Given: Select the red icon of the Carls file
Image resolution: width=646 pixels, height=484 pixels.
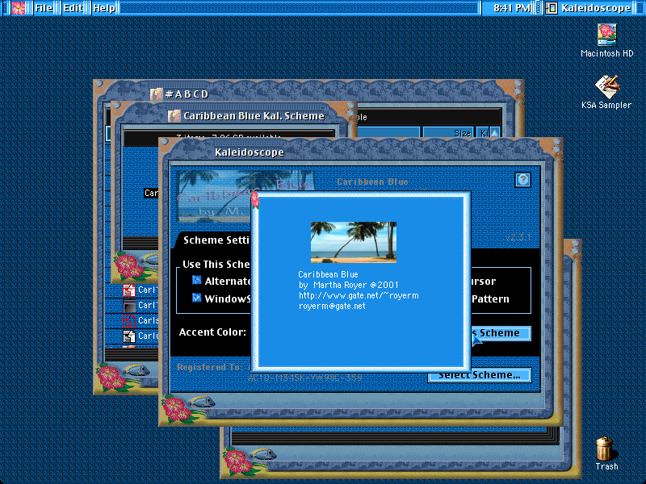Looking at the screenshot, I should point(129,320).
